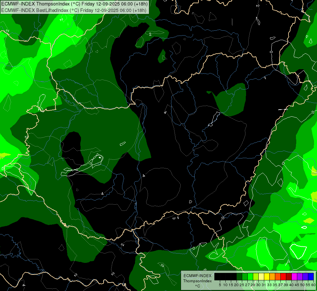Screen dimensions: 317x291
Task: Select the yellow-green 29–30 legend swatch
Action: [256, 276]
